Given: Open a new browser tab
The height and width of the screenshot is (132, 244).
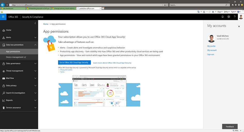Looking at the screenshot, I should [103, 9].
